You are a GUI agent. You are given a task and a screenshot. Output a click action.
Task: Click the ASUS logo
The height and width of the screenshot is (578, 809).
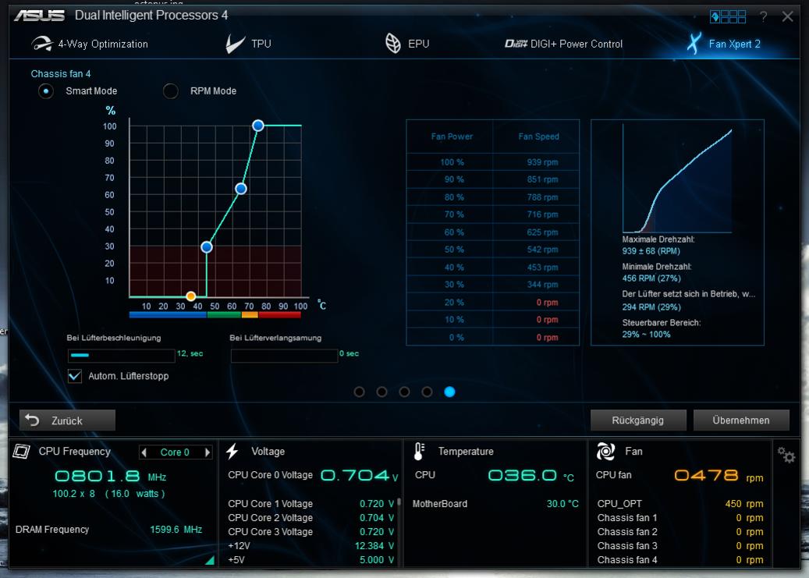coord(39,16)
